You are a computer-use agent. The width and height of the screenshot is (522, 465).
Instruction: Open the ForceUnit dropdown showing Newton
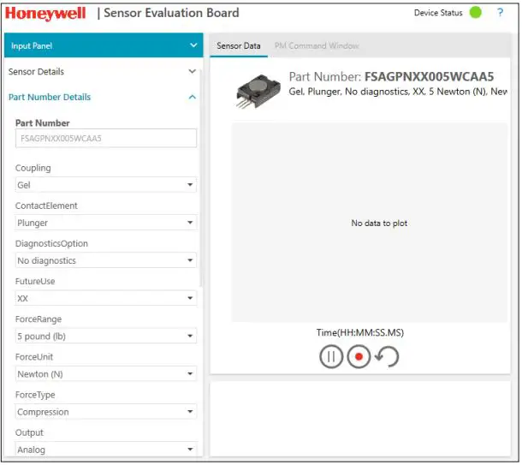(106, 373)
